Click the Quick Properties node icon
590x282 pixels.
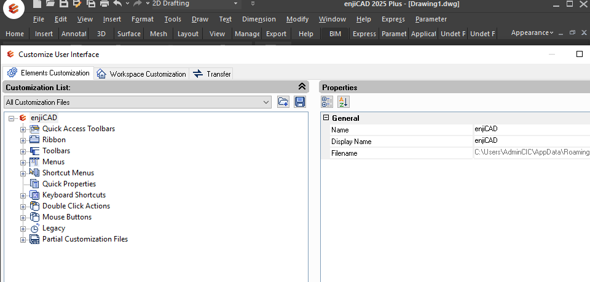pos(34,184)
